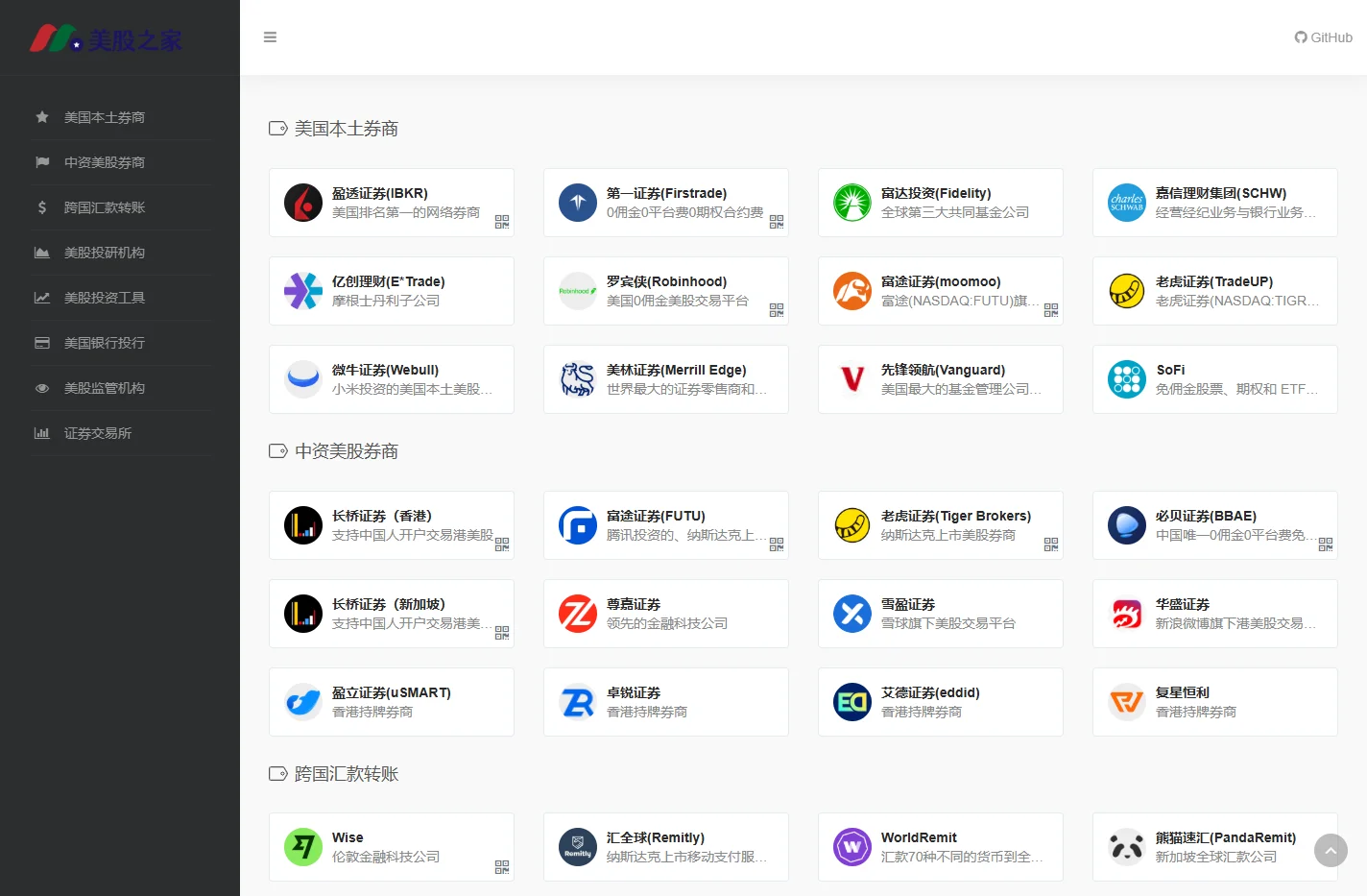
Task: Open the GitHub link in header
Action: pyautogui.click(x=1323, y=37)
